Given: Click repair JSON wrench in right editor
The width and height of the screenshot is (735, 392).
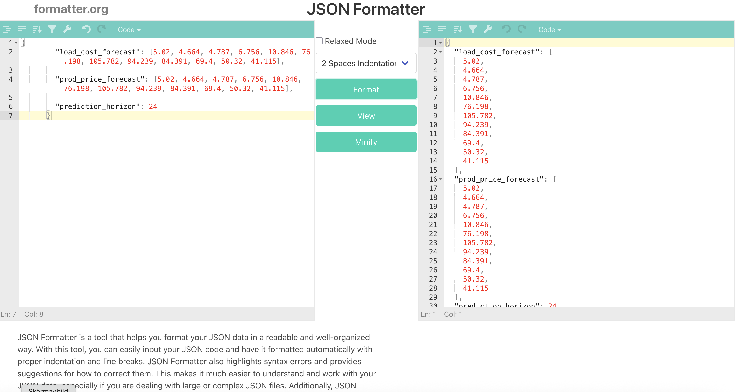Looking at the screenshot, I should click(488, 29).
